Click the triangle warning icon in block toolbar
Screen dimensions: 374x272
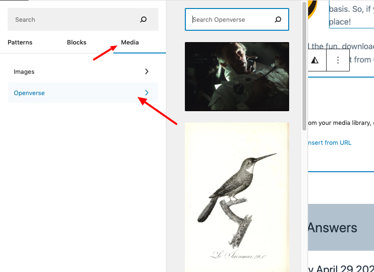(315, 60)
